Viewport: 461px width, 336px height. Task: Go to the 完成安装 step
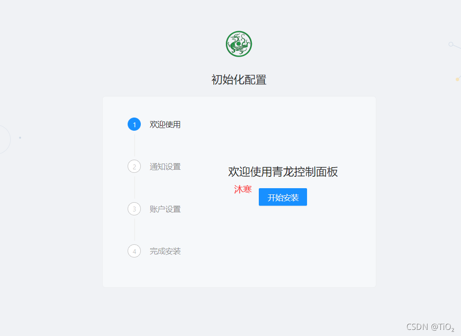click(165, 251)
